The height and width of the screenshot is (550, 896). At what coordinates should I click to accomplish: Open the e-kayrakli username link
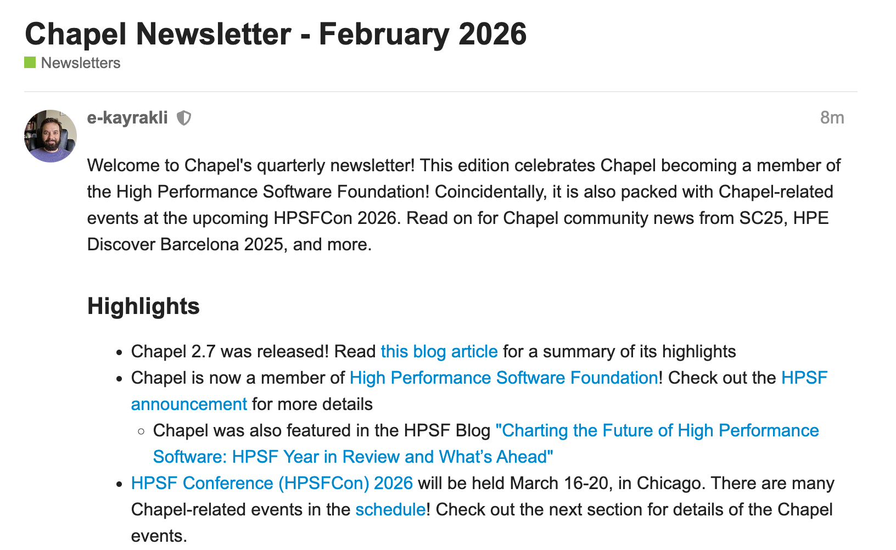point(127,118)
